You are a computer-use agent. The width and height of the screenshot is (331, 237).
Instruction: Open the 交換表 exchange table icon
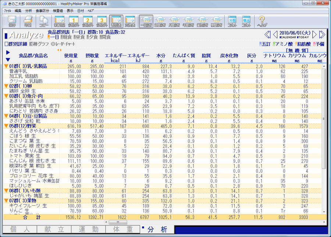[x=130, y=22]
